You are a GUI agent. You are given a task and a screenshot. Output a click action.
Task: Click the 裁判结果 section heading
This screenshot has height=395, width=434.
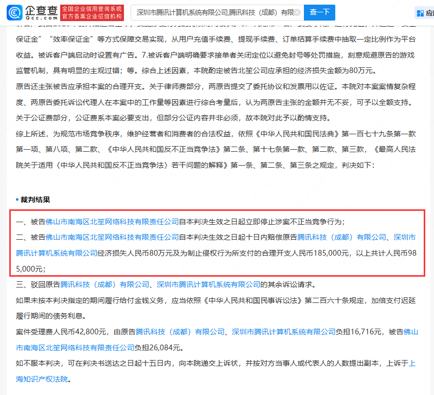(35, 200)
